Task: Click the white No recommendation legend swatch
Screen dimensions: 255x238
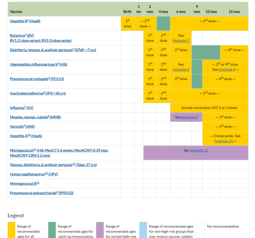Action: point(201,230)
